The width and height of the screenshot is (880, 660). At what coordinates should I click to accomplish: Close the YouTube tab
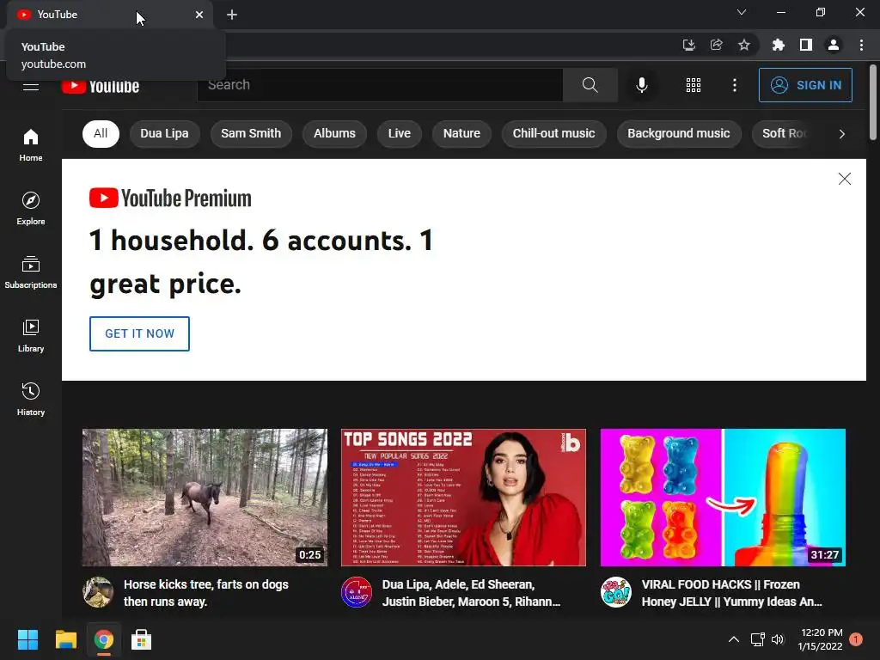[x=199, y=15]
